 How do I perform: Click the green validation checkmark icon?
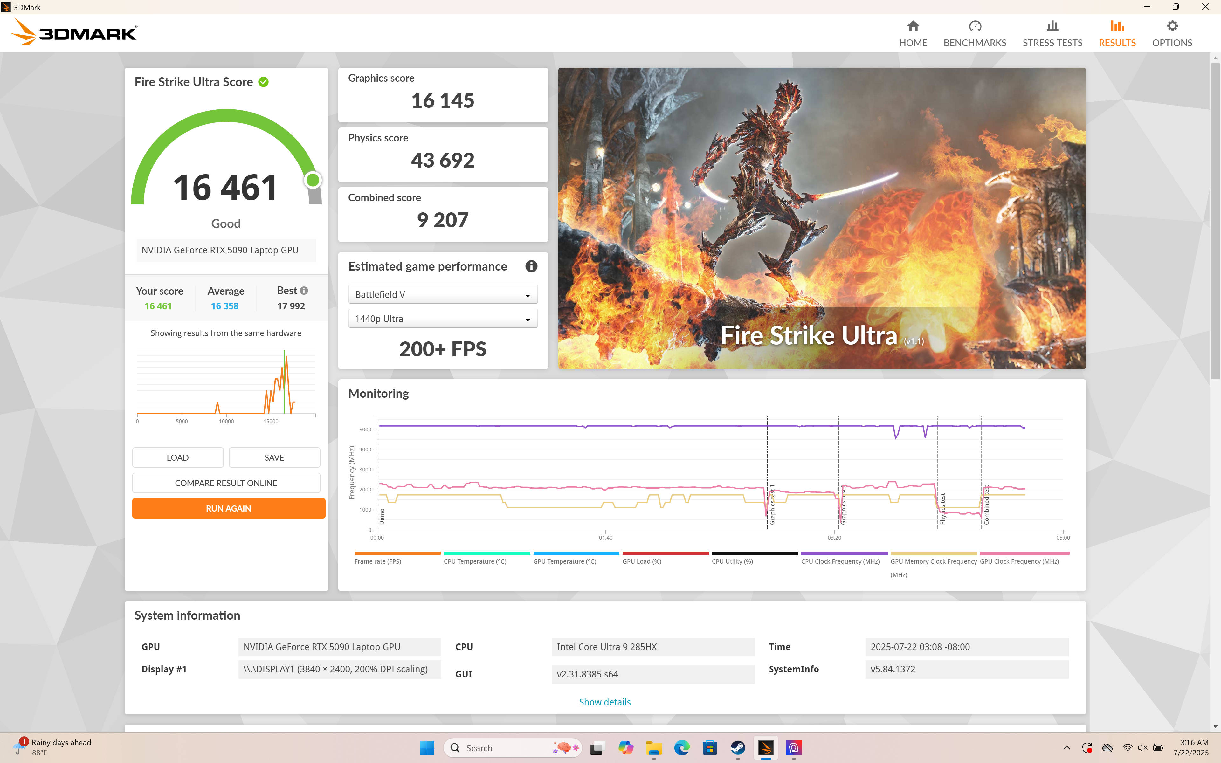[263, 82]
